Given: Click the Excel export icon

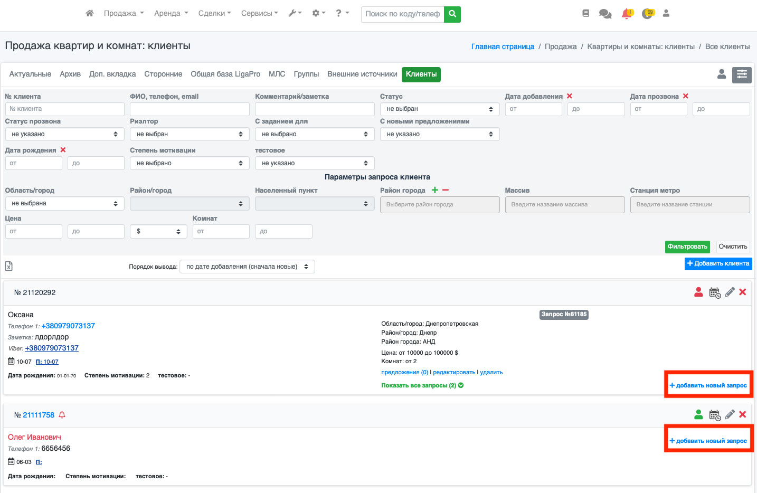Looking at the screenshot, I should pyautogui.click(x=9, y=266).
